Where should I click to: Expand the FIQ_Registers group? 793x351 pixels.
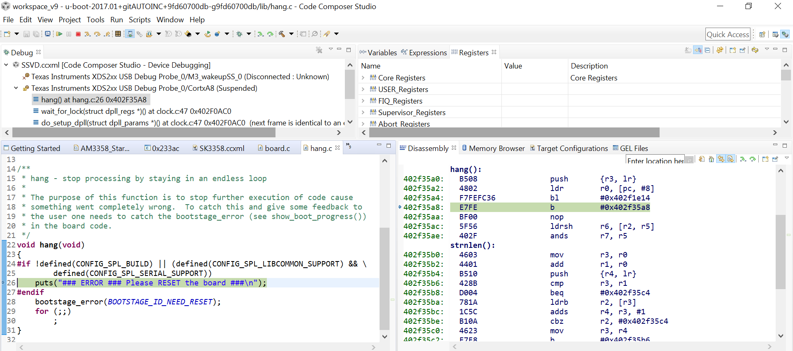pos(363,101)
